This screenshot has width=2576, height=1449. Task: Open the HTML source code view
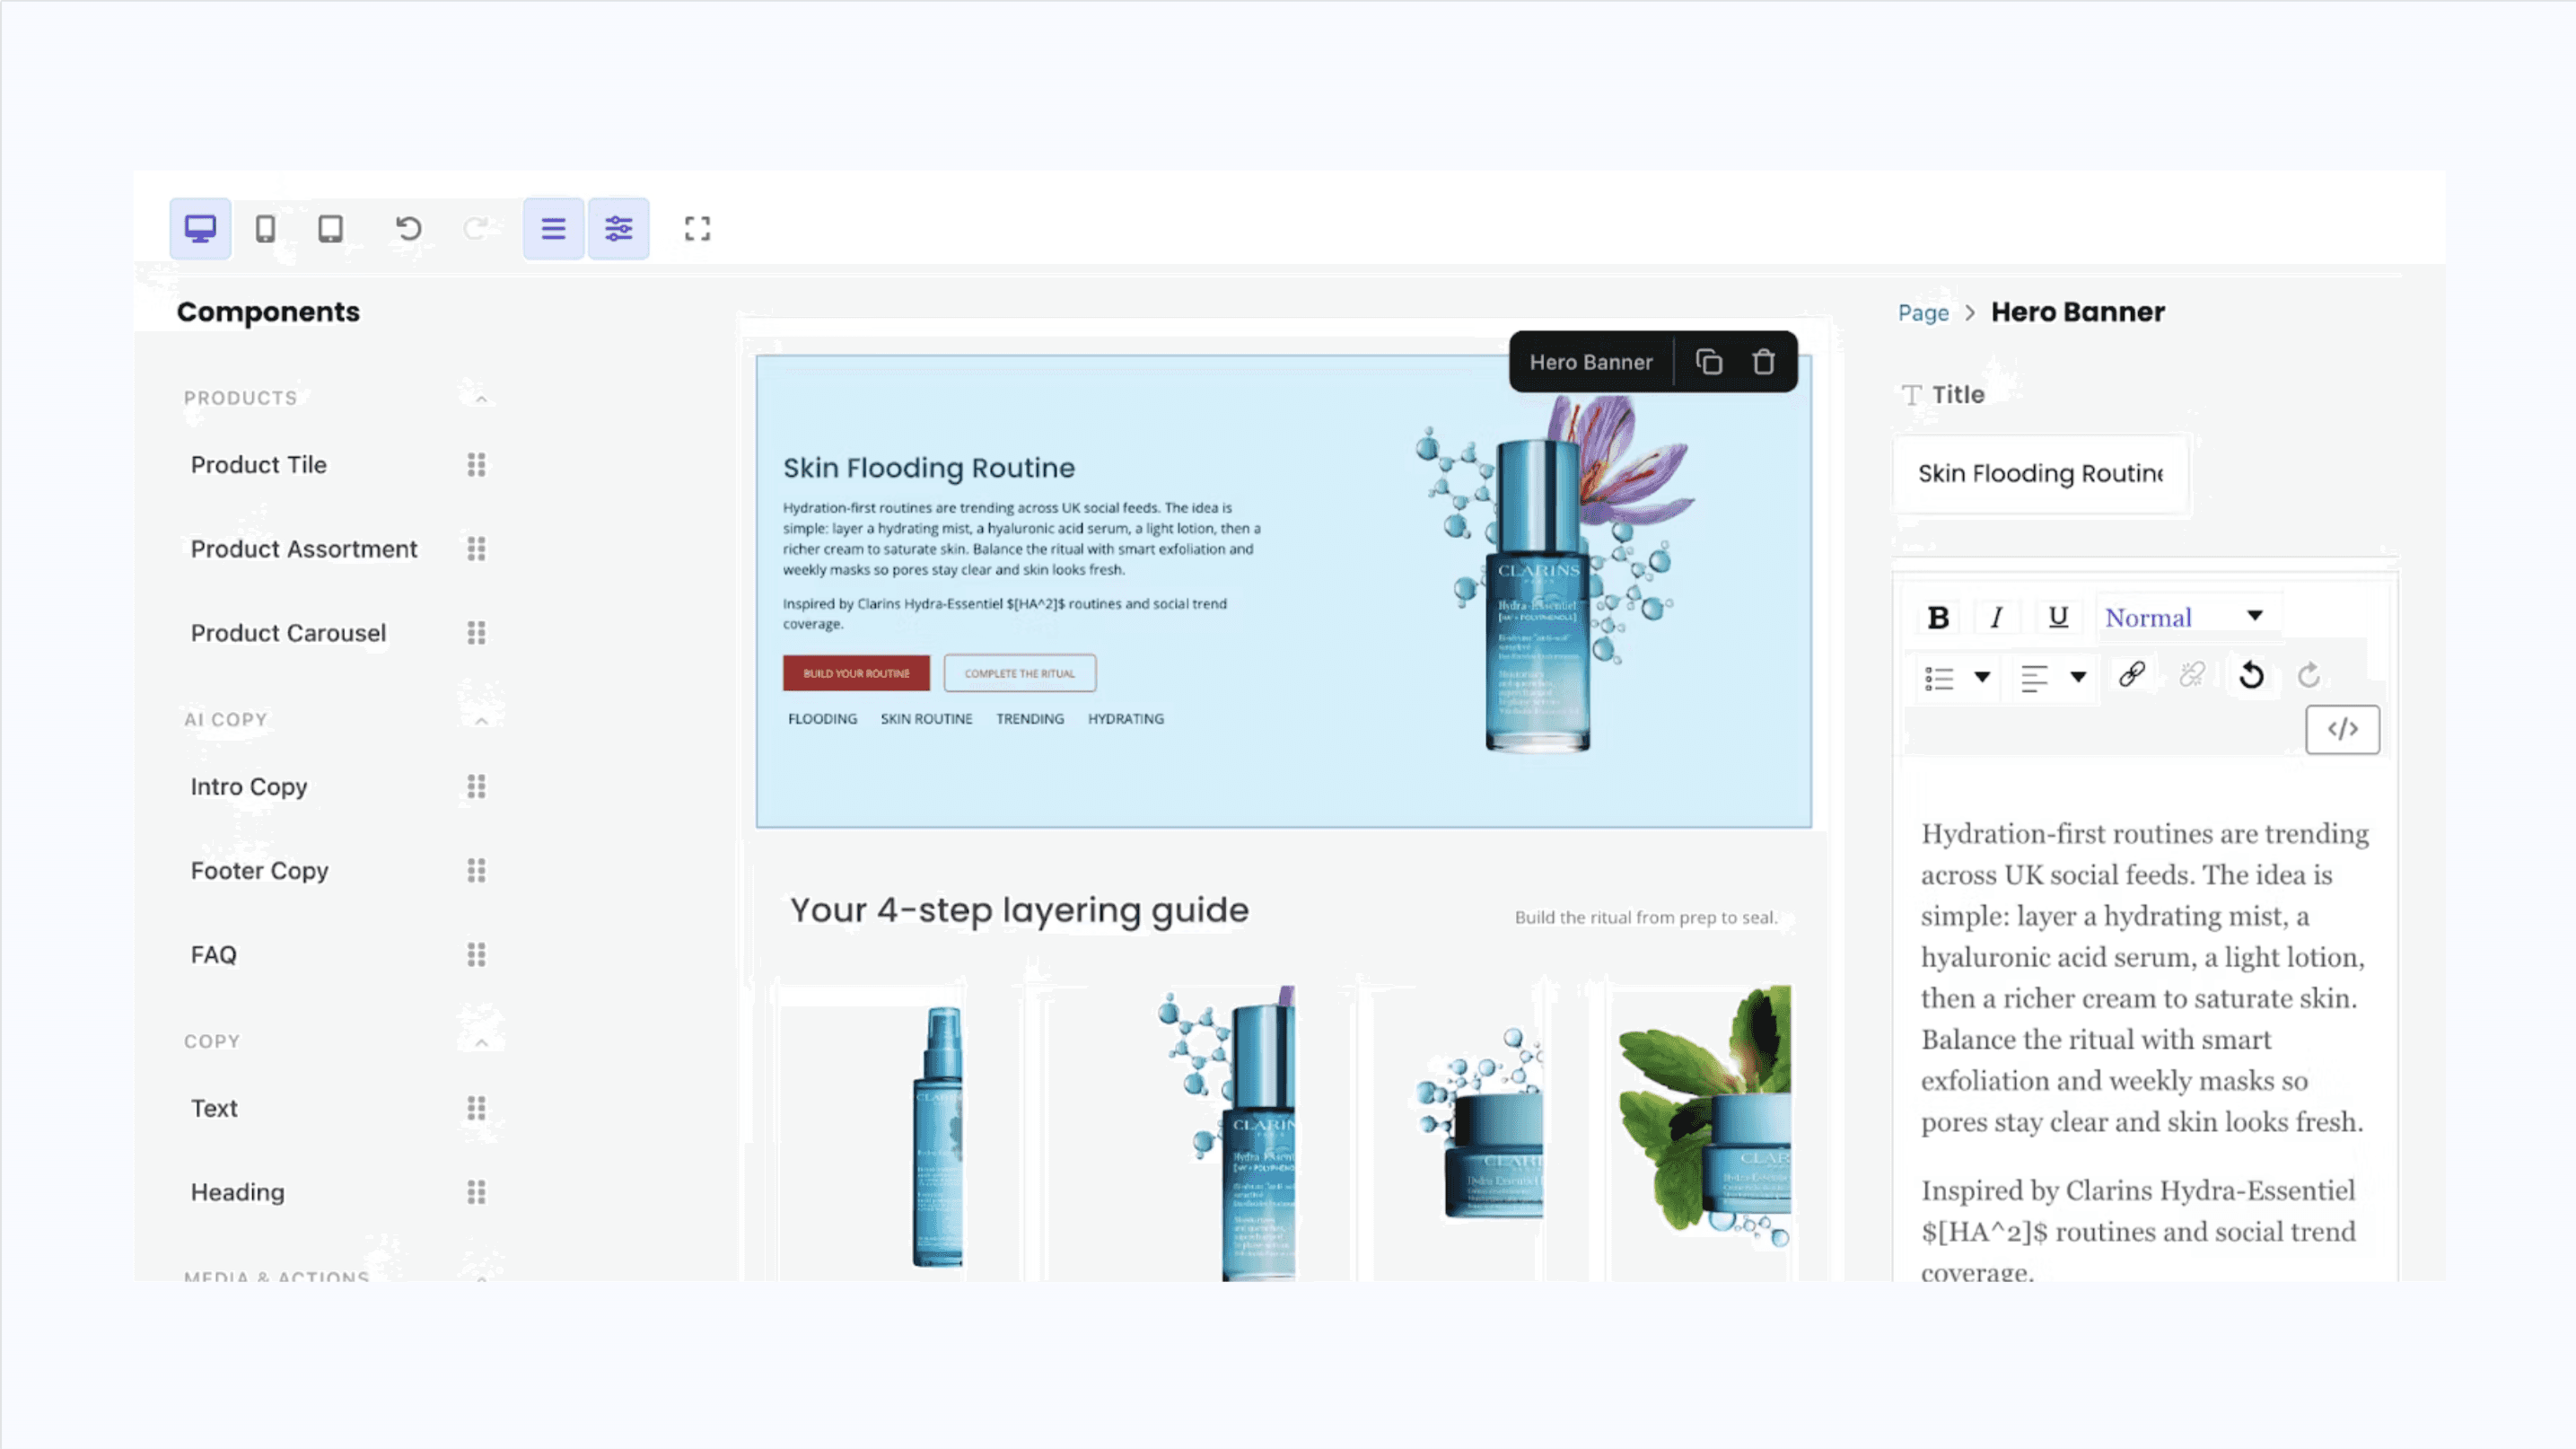tap(2342, 729)
